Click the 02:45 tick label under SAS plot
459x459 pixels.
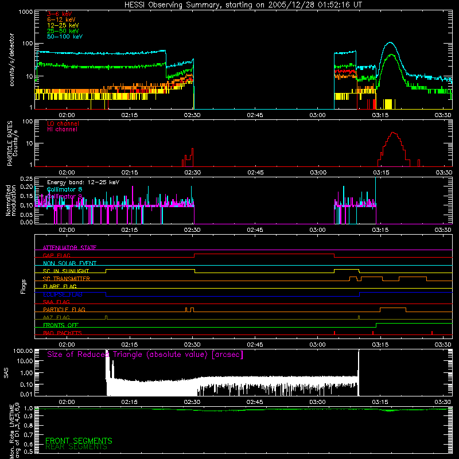point(255,402)
